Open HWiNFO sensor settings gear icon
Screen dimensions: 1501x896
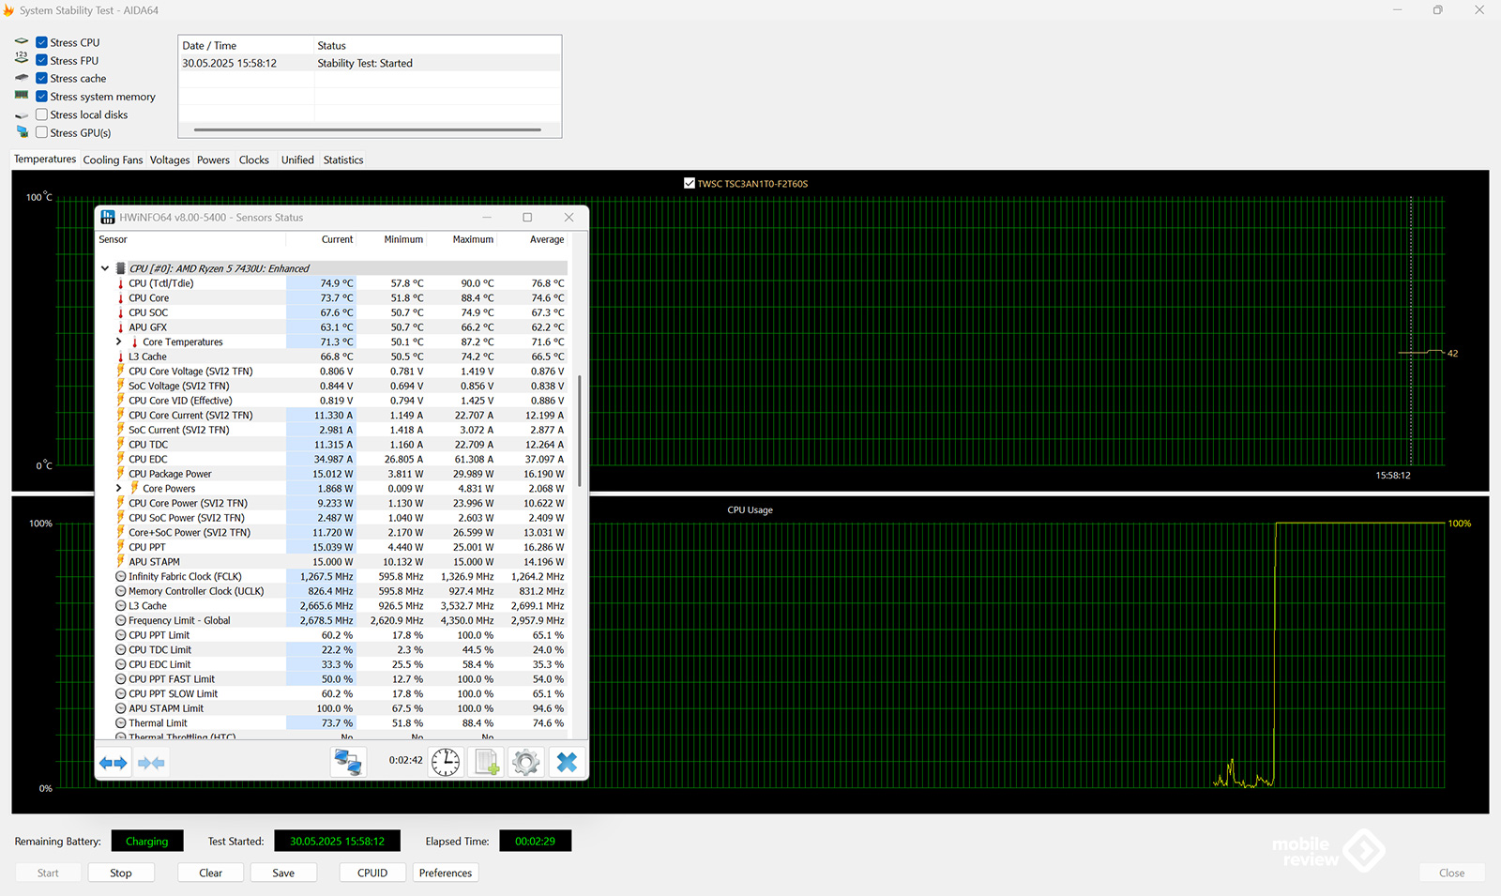[x=525, y=762]
